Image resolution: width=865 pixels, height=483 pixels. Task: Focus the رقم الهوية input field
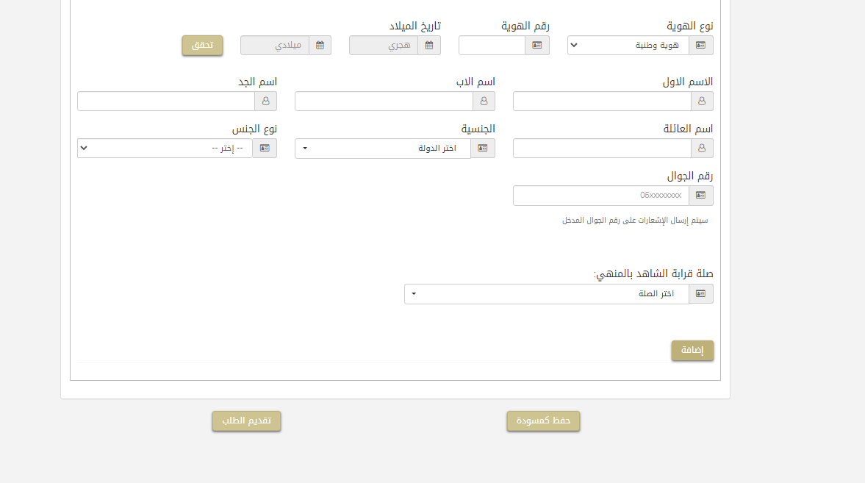tap(492, 46)
